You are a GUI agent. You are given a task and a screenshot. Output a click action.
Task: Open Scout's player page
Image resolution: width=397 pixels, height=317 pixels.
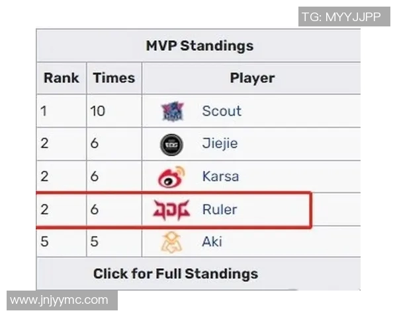[222, 111]
